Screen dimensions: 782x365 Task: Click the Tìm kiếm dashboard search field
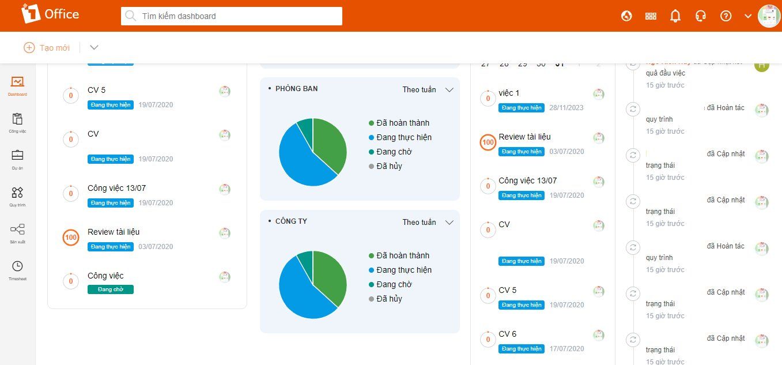(232, 16)
